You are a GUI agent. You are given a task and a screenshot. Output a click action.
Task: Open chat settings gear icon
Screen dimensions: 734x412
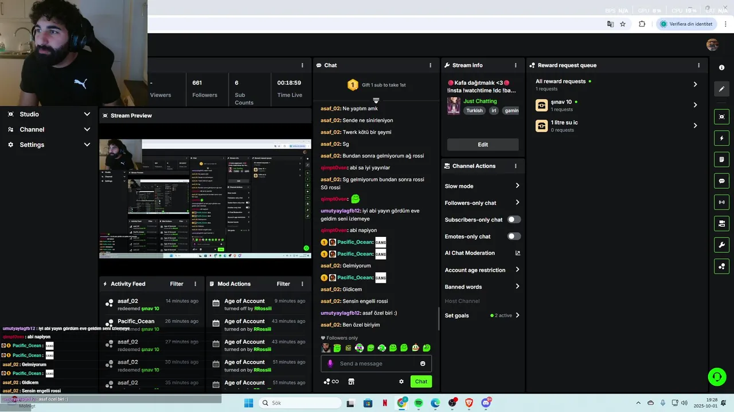pos(401,382)
